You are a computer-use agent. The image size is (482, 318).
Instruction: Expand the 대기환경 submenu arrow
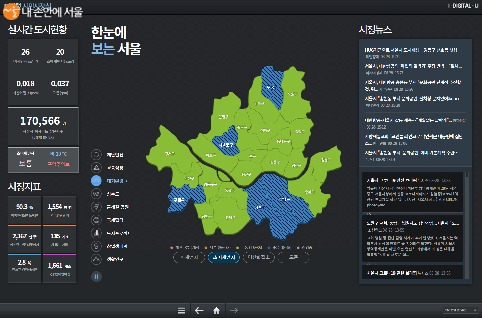click(126, 181)
